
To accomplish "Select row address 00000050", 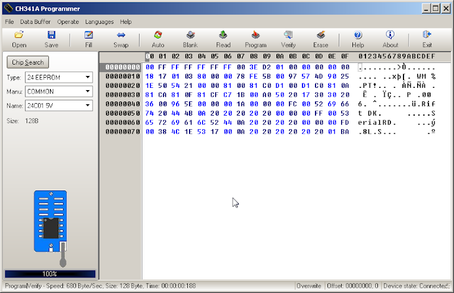I will click(123, 113).
